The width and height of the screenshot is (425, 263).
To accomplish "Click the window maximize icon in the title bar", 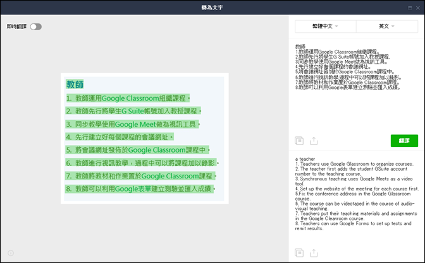I will point(410,8).
